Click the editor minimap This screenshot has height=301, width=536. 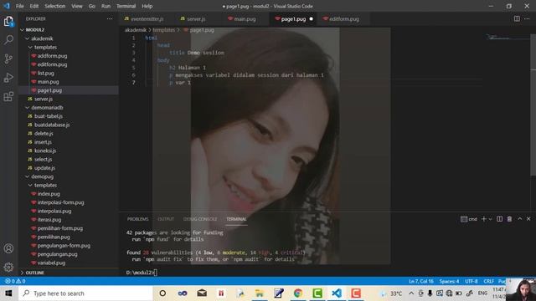tap(508, 37)
